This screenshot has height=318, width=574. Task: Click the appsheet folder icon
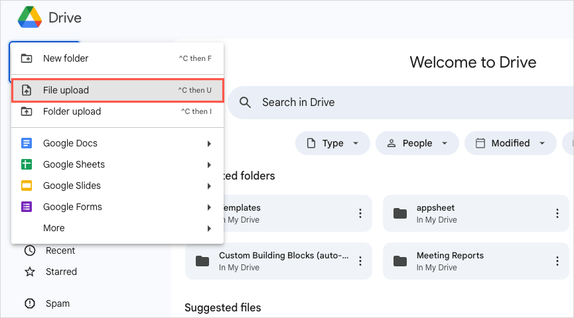(x=399, y=213)
